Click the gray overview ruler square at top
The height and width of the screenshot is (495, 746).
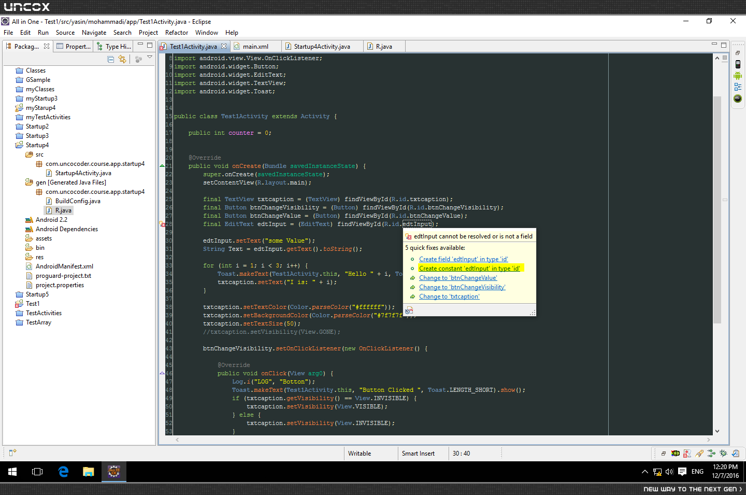[725, 58]
